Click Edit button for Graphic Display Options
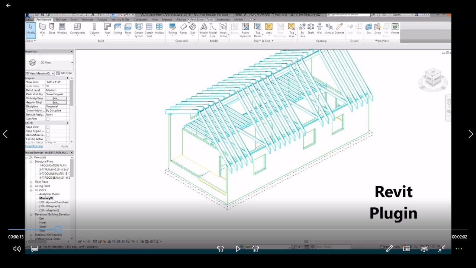The width and height of the screenshot is (476, 268). coord(56,102)
